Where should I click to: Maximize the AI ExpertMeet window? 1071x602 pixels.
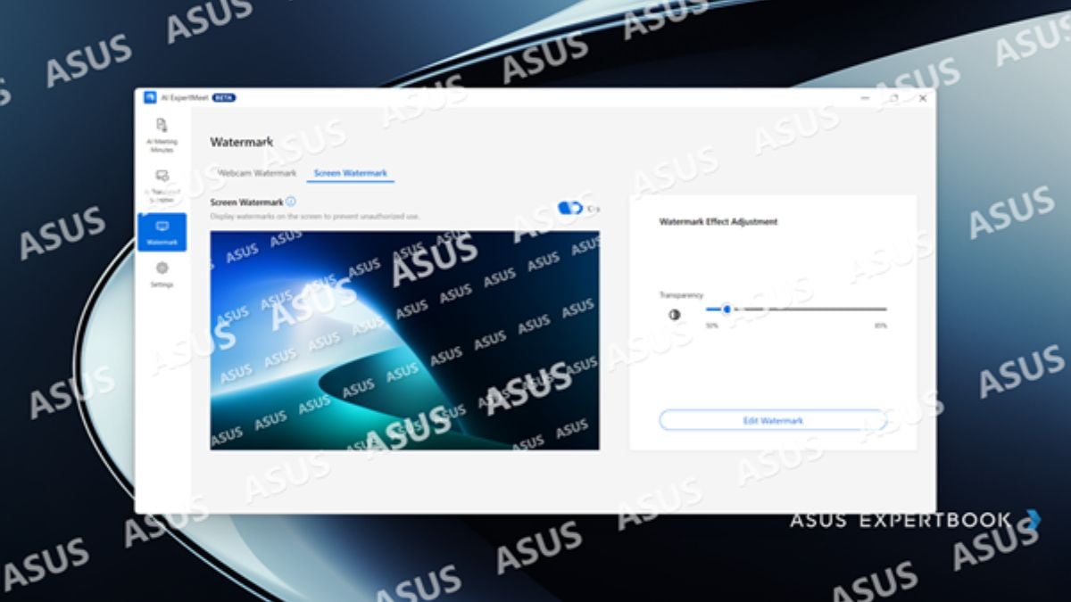(893, 98)
